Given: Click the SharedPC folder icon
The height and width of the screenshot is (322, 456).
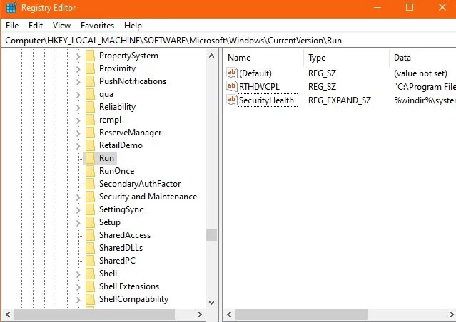Looking at the screenshot, I should coord(90,261).
